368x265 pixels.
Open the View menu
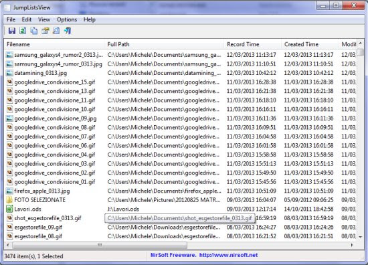point(44,19)
